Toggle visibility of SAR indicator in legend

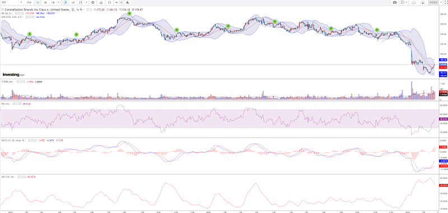click(x=27, y=17)
